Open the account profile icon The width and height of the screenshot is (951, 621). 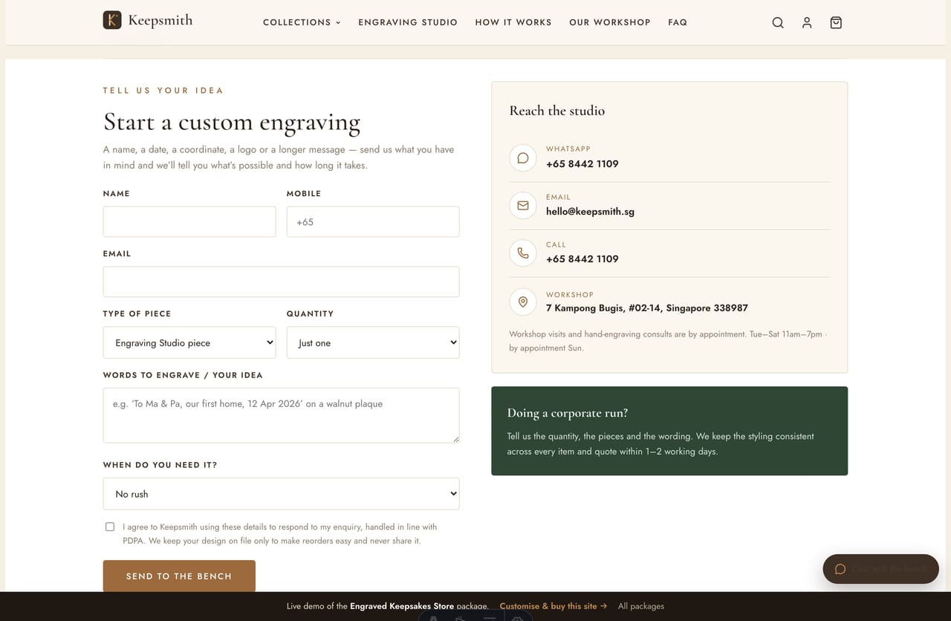(x=807, y=22)
